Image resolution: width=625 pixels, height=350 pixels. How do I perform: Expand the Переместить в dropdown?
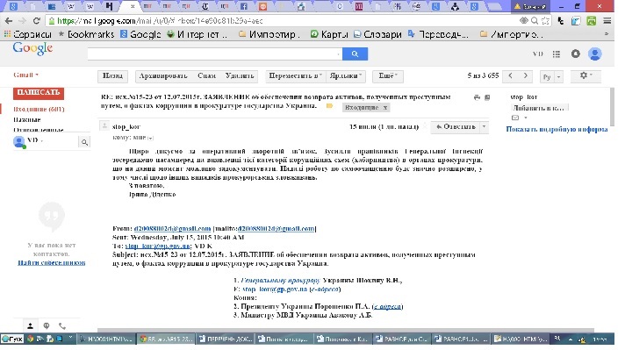(x=295, y=75)
